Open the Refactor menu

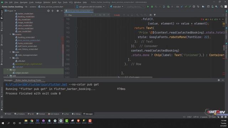click(47, 2)
